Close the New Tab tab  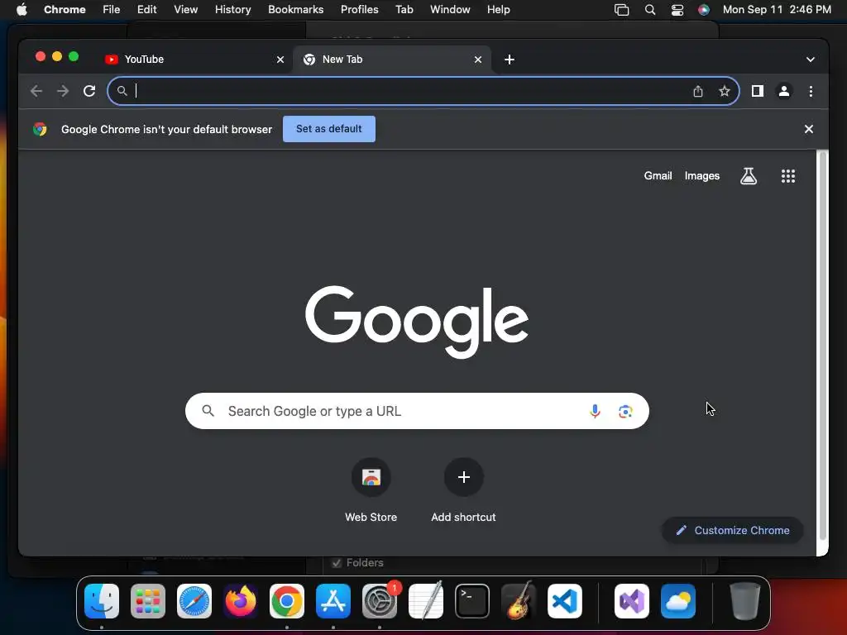pos(478,60)
